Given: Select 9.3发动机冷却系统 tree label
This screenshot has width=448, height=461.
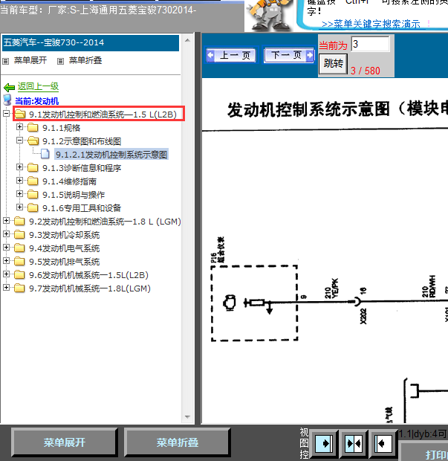Looking at the screenshot, I should (65, 235).
